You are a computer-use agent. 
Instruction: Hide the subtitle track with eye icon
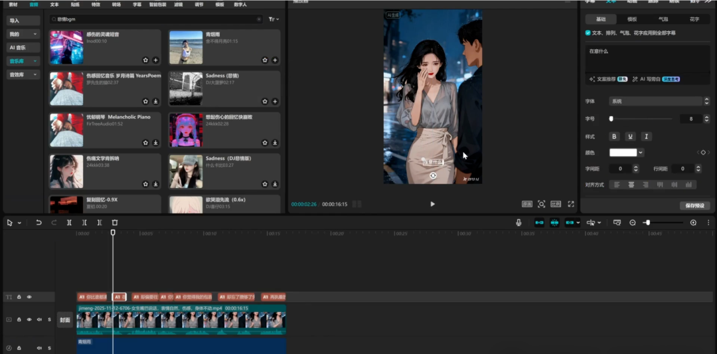pos(29,297)
